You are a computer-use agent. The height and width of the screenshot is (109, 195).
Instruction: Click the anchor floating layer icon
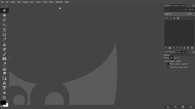tap(184, 48)
